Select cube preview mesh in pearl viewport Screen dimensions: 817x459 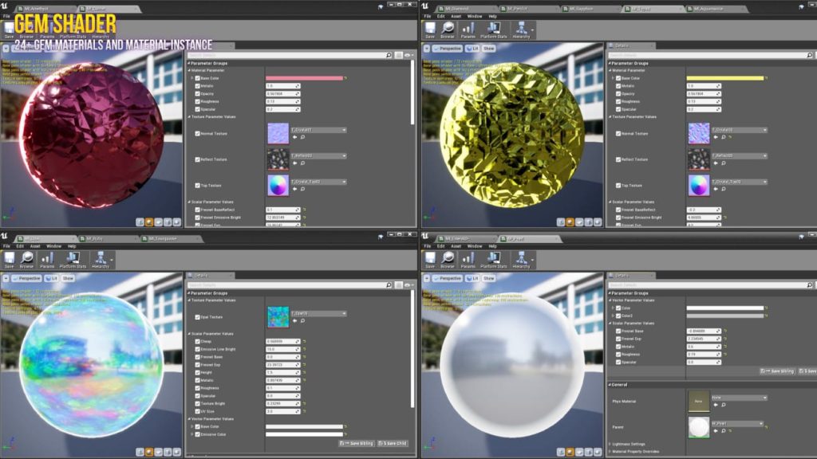[589, 453]
